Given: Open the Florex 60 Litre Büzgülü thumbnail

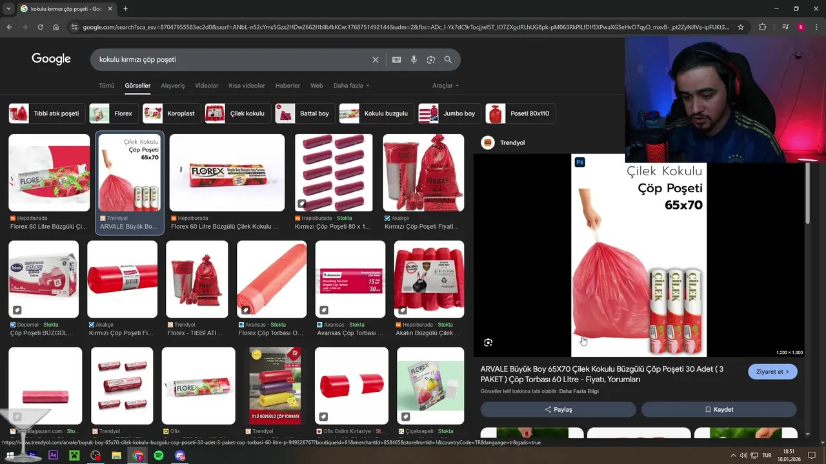Looking at the screenshot, I should (49, 173).
